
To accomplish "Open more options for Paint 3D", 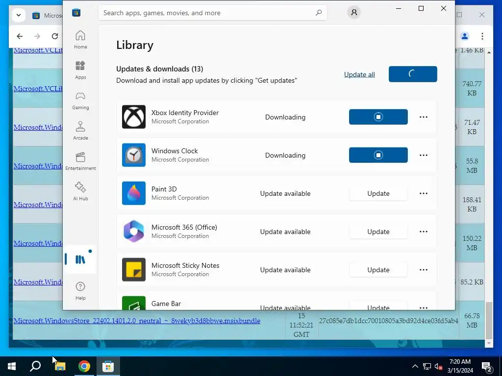I will click(423, 193).
